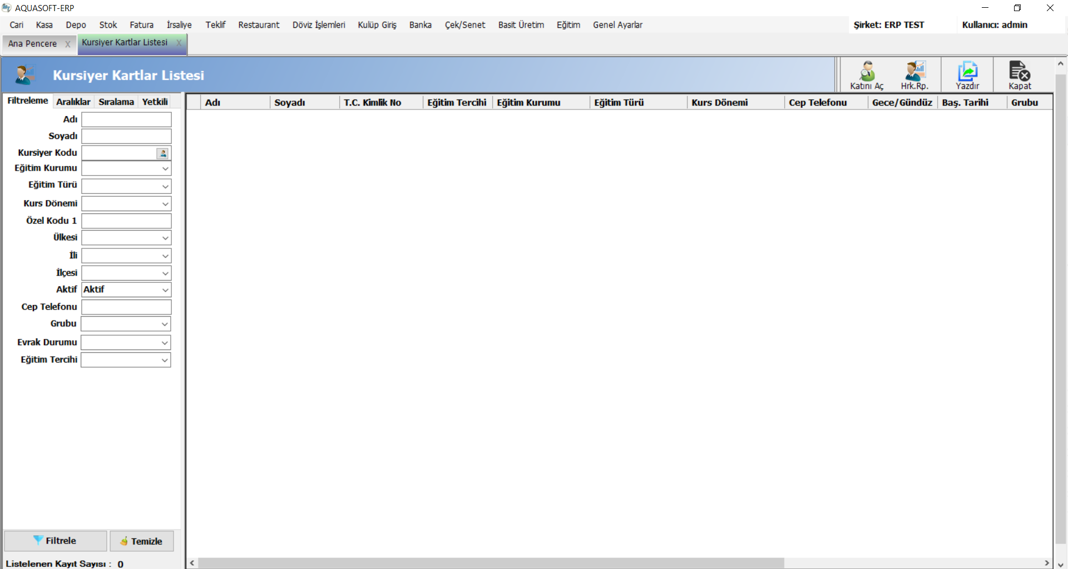The image size is (1068, 569).
Task: Click the horizontal scrollbar of the list
Action: click(489, 563)
